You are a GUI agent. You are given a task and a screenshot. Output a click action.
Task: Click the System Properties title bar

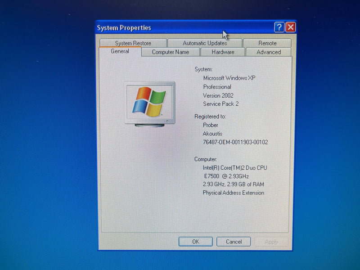(180, 28)
